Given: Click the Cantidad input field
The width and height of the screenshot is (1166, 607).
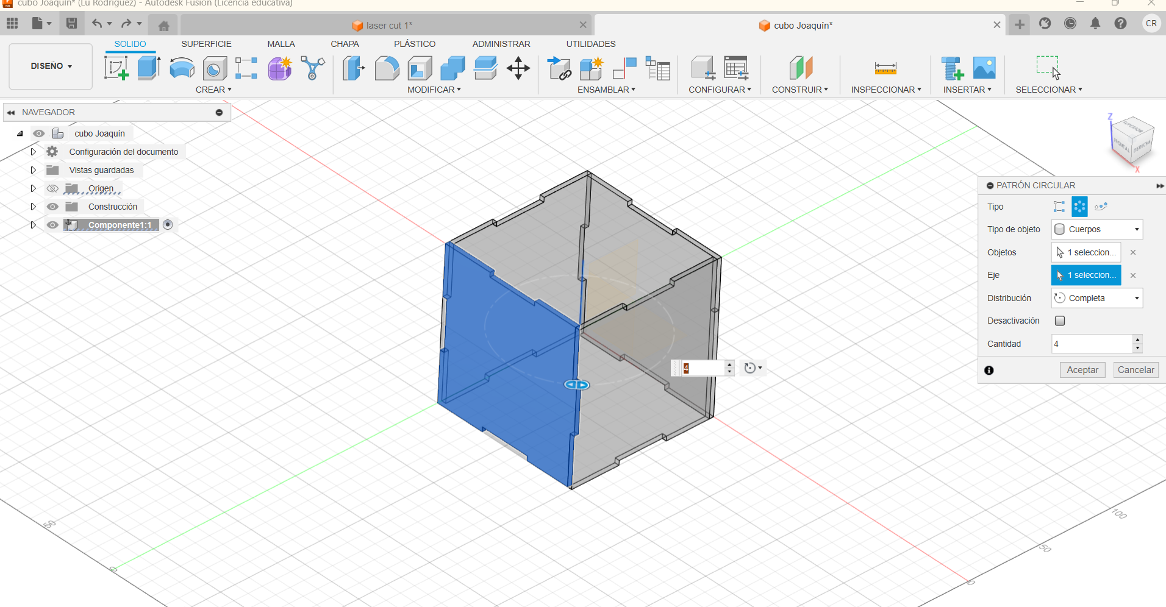Looking at the screenshot, I should pyautogui.click(x=1091, y=344).
